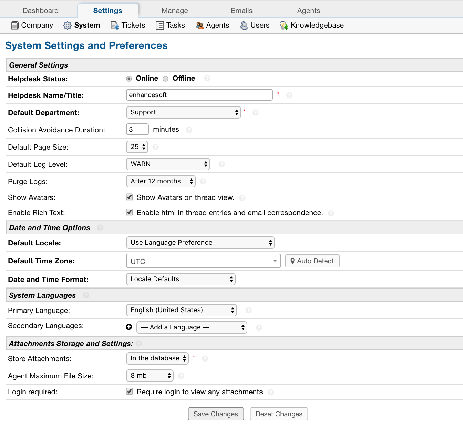Viewport: 463px width, 437px height.
Task: Open Tickets settings via its icon
Action: coord(115,26)
